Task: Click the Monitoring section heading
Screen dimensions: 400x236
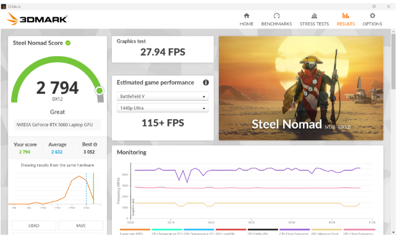Action: click(x=132, y=153)
